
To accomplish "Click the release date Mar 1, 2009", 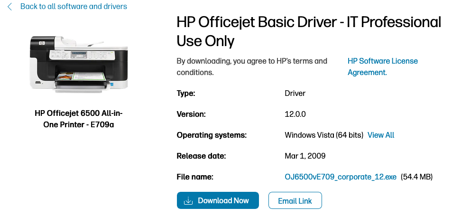I will (305, 156).
